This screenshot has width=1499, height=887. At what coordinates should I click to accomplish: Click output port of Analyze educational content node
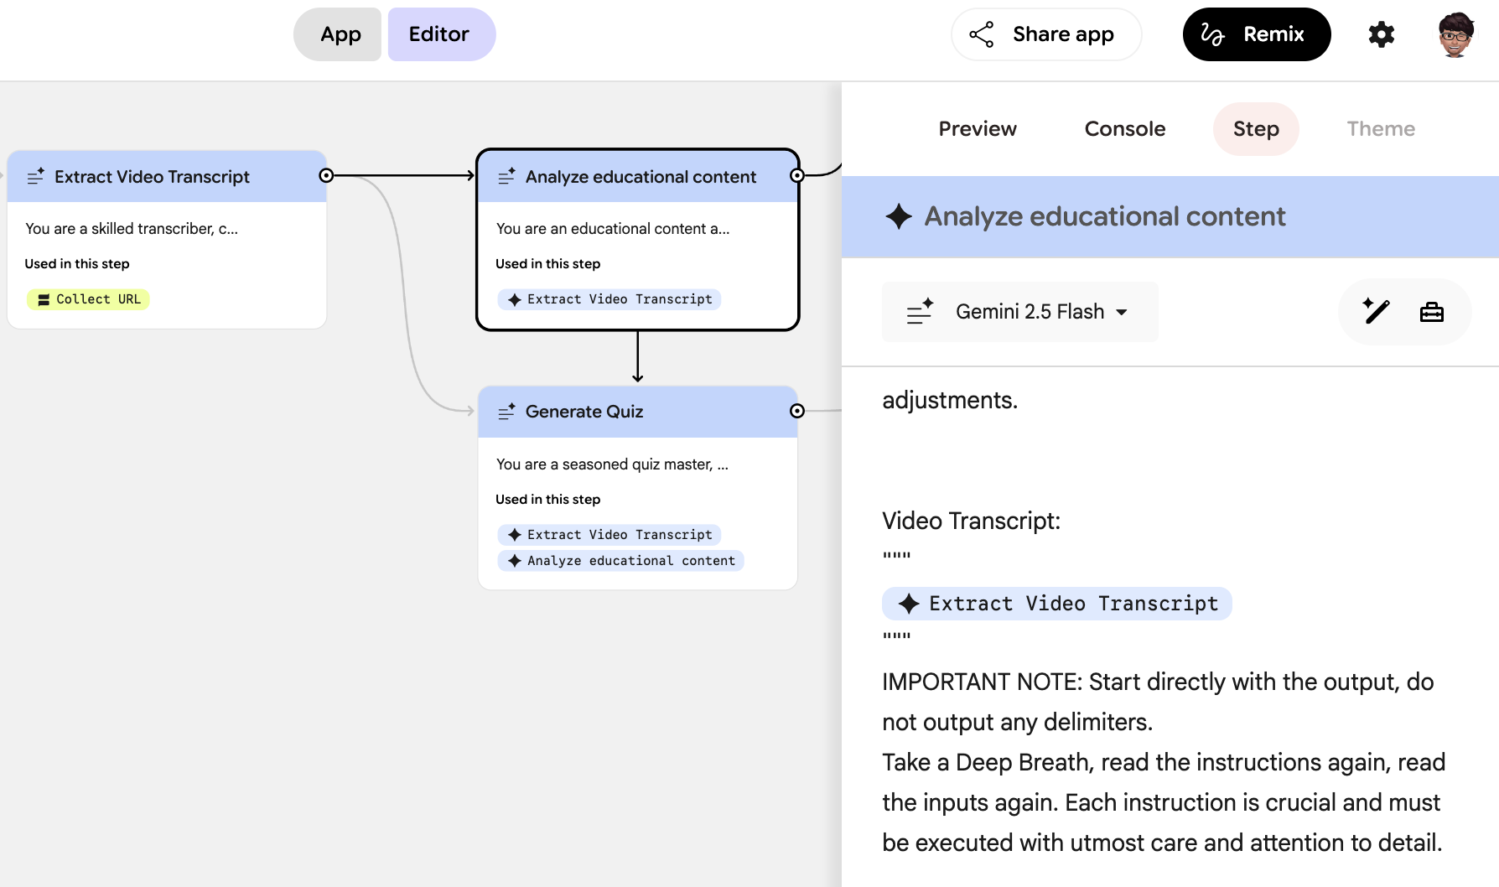[797, 175]
